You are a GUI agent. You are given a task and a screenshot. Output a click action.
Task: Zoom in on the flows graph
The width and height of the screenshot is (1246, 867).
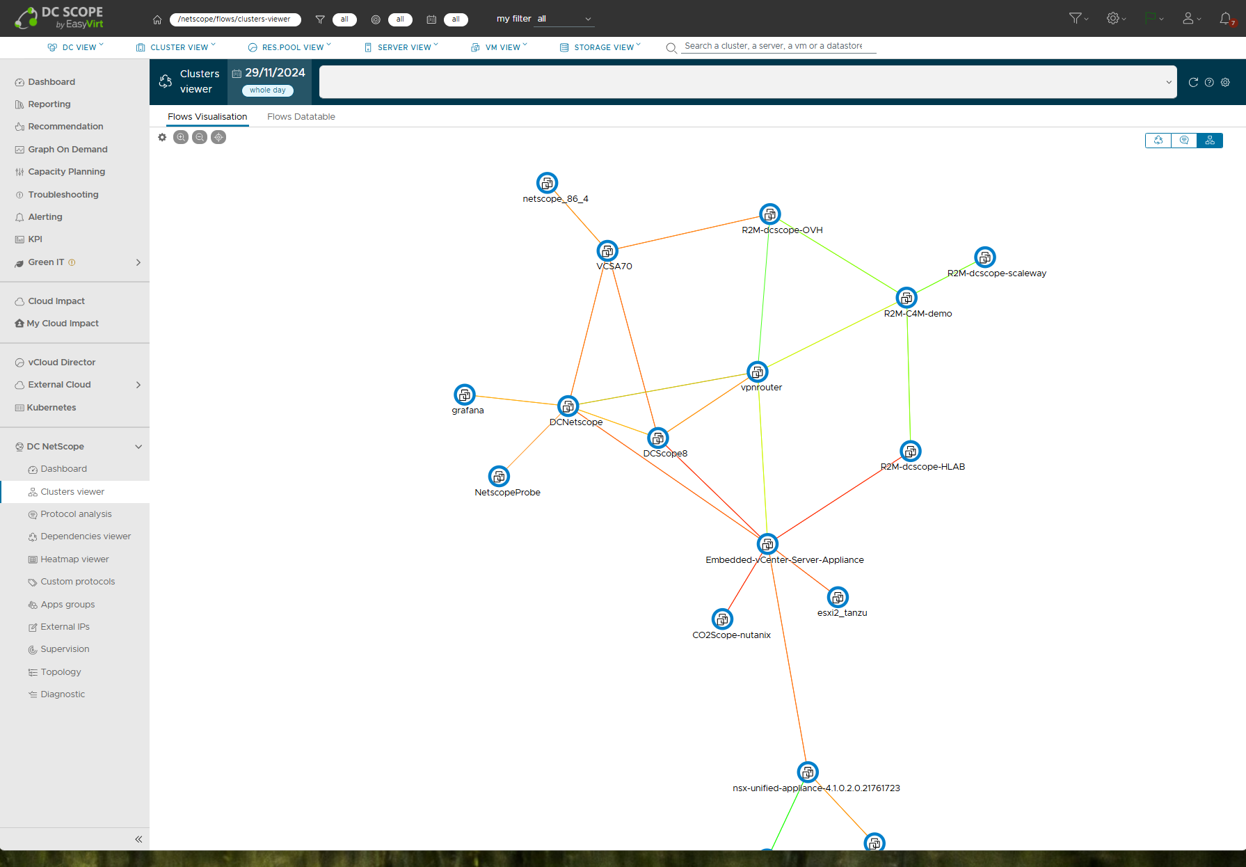pyautogui.click(x=181, y=137)
